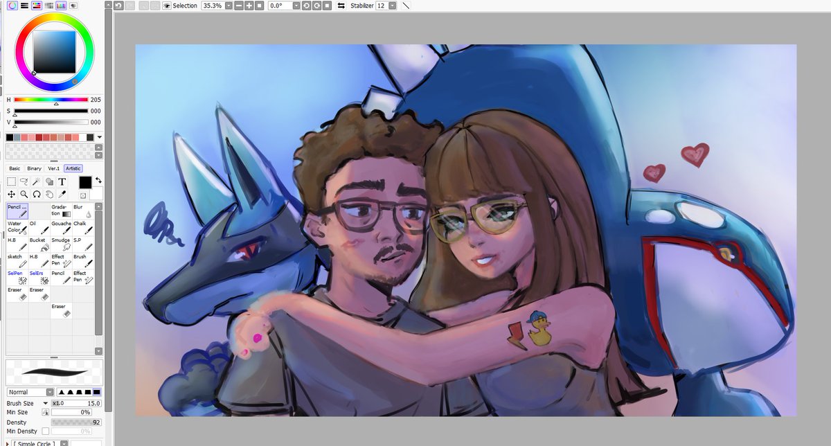831x446 pixels.
Task: Choose the Water Color brush
Action: [x=17, y=227]
